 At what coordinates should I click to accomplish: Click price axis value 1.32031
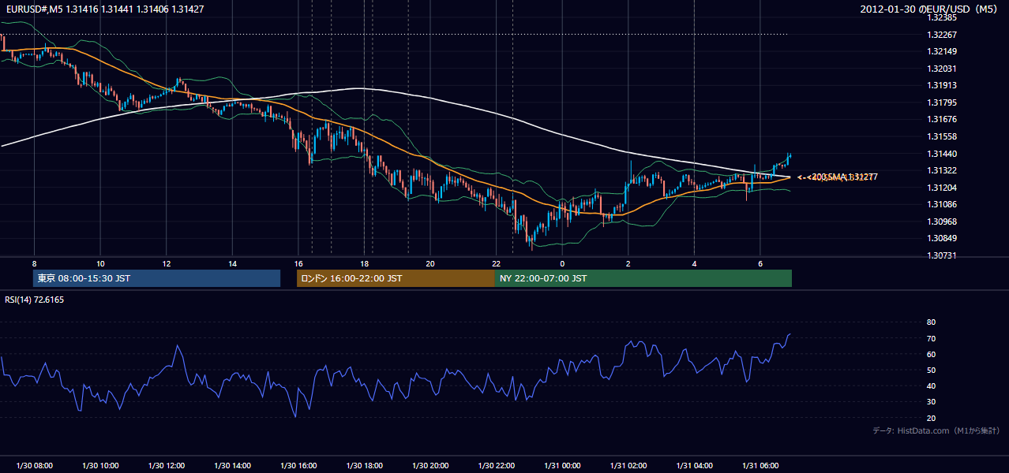coord(942,69)
